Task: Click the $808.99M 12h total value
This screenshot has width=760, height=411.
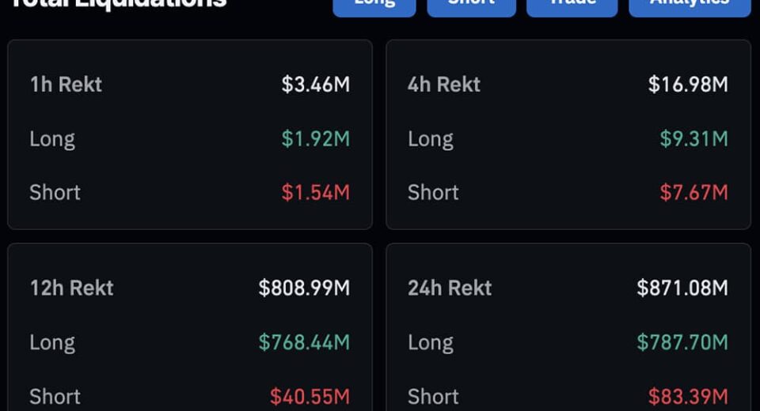Action: [x=304, y=288]
